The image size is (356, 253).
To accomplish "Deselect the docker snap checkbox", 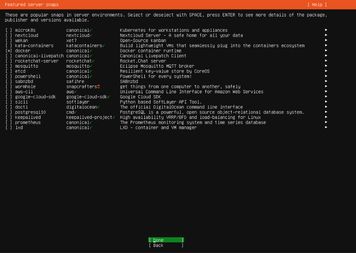I will coord(9,51).
